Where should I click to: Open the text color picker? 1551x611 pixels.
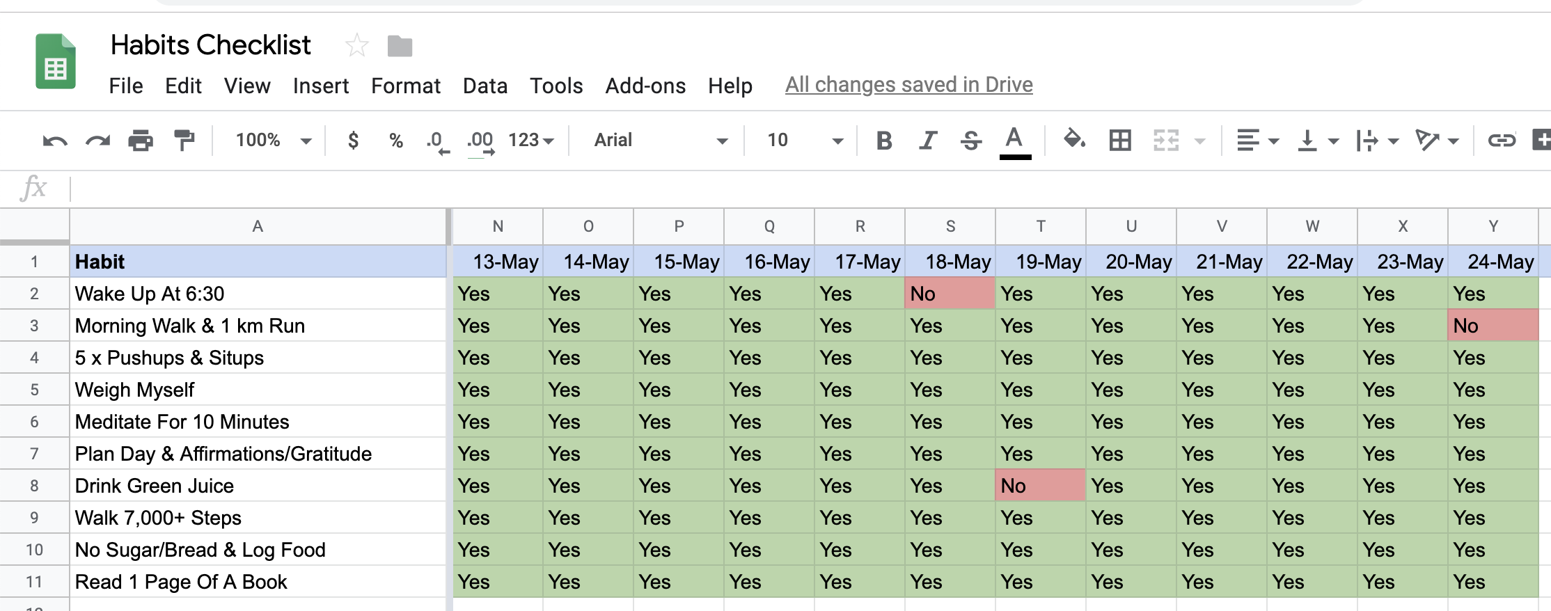(1015, 143)
